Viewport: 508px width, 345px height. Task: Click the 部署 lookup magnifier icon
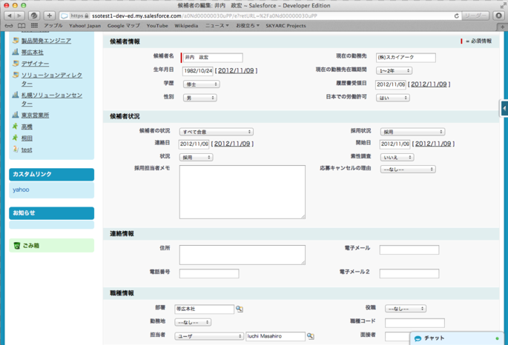pos(240,309)
